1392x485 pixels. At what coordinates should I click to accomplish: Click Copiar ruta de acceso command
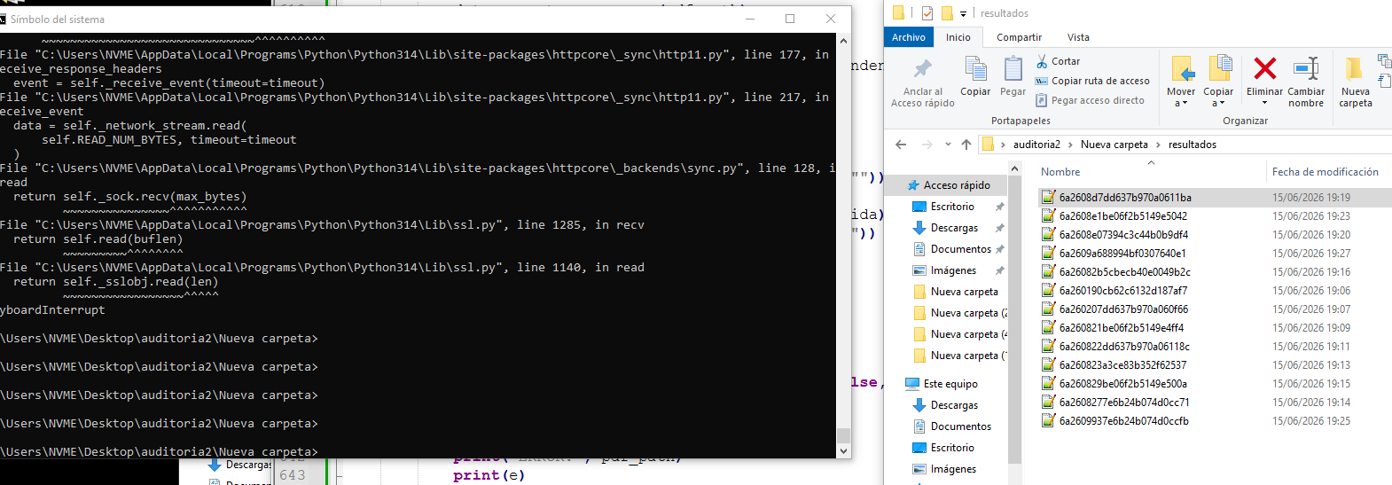tap(1092, 81)
